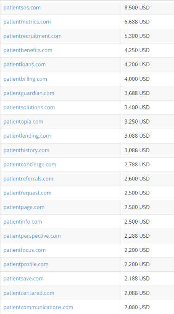The image size is (174, 314).
Task: Click the patientinfo.com link
Action: point(23,222)
